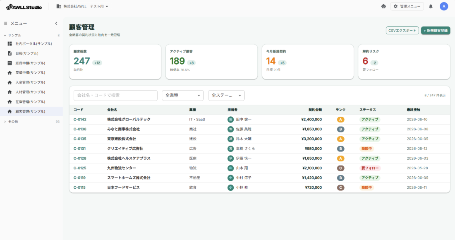This screenshot has height=240, width=455.
Task: Click the avatar beside 佐藤 美穂
Action: click(x=230, y=129)
